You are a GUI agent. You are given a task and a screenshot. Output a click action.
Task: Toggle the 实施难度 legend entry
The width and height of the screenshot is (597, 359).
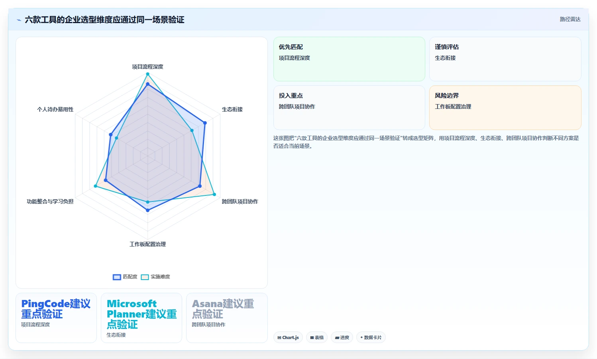[155, 277]
